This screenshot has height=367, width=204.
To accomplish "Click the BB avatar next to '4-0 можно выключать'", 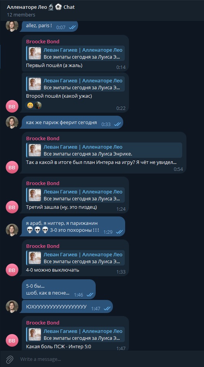I will (x=12, y=270).
